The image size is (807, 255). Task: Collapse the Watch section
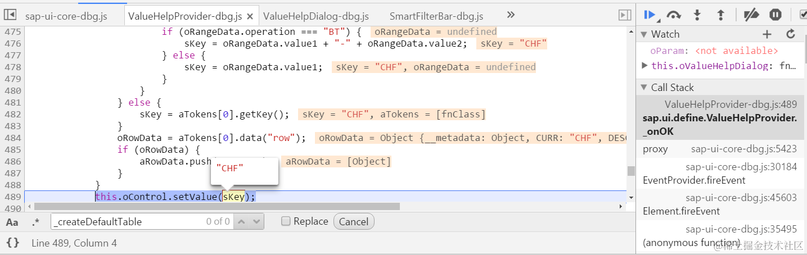(x=644, y=34)
